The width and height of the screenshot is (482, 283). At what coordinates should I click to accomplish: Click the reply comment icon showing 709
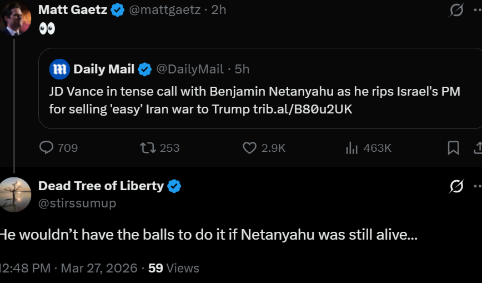click(x=47, y=148)
